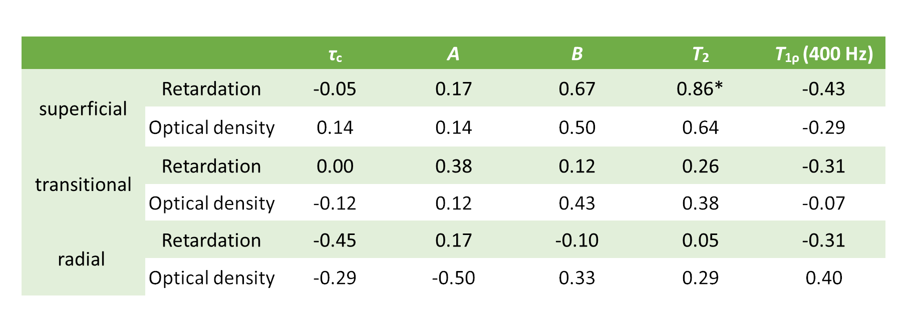Select the cell showing -0.50

[x=453, y=278]
